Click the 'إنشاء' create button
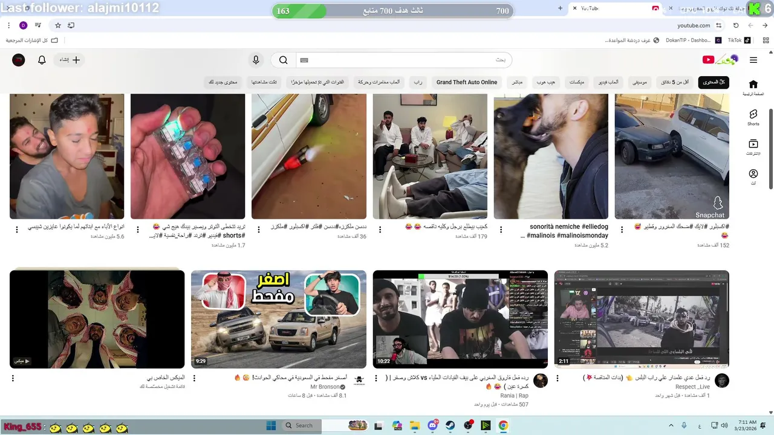This screenshot has height=435, width=774. pyautogui.click(x=70, y=60)
